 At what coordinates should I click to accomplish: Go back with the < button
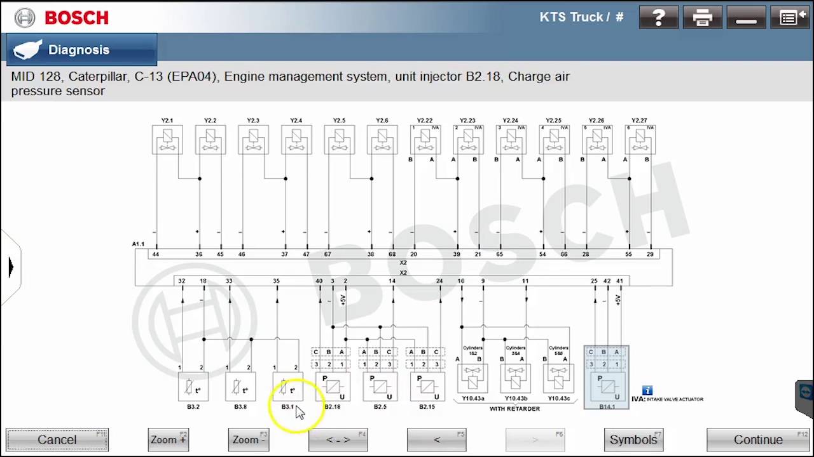[x=436, y=440]
